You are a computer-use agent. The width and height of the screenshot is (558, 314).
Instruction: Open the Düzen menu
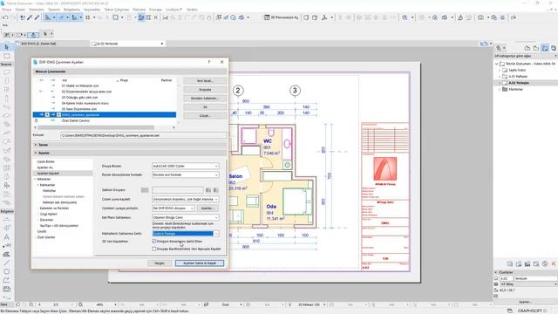click(20, 10)
